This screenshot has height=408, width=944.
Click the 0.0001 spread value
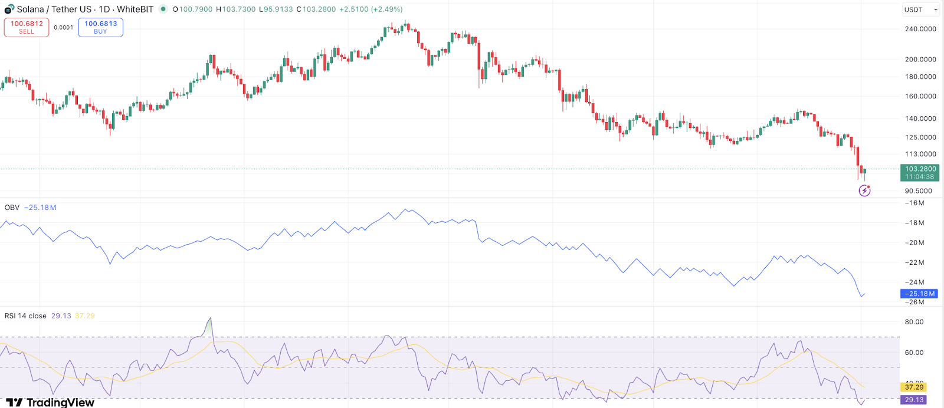pyautogui.click(x=64, y=28)
